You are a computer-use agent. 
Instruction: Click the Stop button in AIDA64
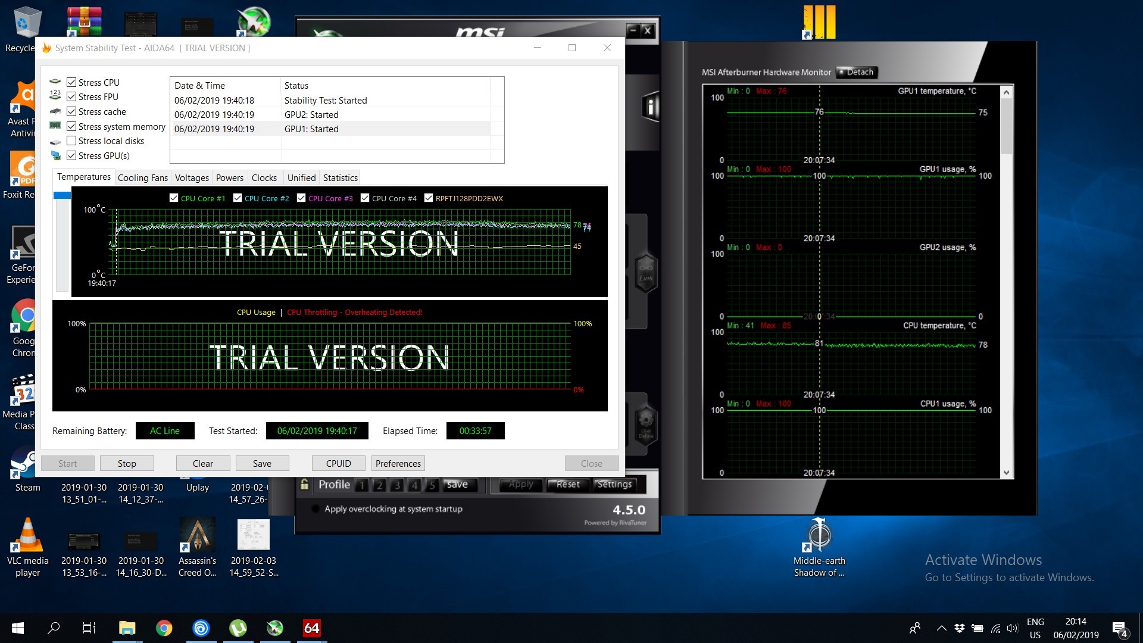[x=127, y=463]
